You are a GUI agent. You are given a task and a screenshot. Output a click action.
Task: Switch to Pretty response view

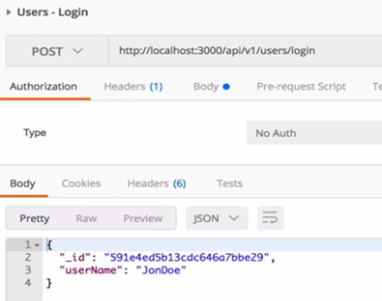tap(35, 218)
